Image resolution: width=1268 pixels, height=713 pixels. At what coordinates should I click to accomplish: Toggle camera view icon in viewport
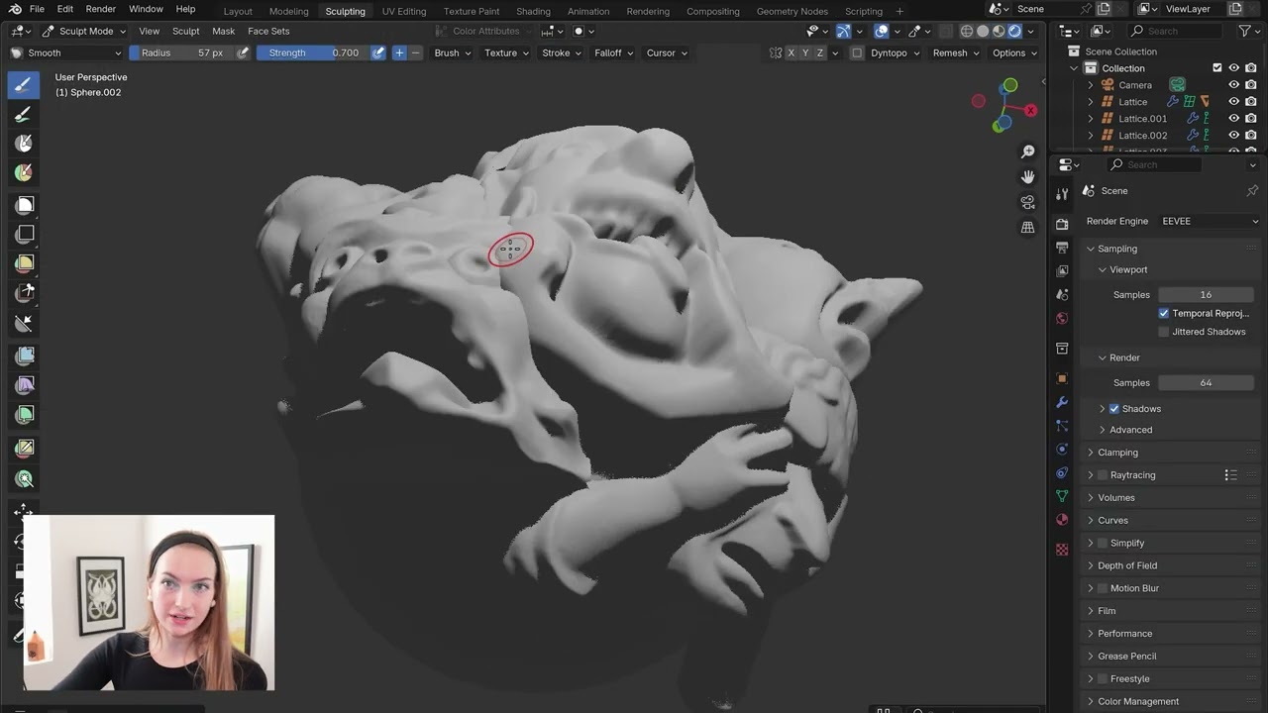point(1028,202)
